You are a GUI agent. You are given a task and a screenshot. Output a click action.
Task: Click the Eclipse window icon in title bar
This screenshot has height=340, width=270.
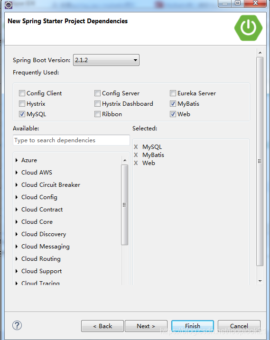(9, 5)
